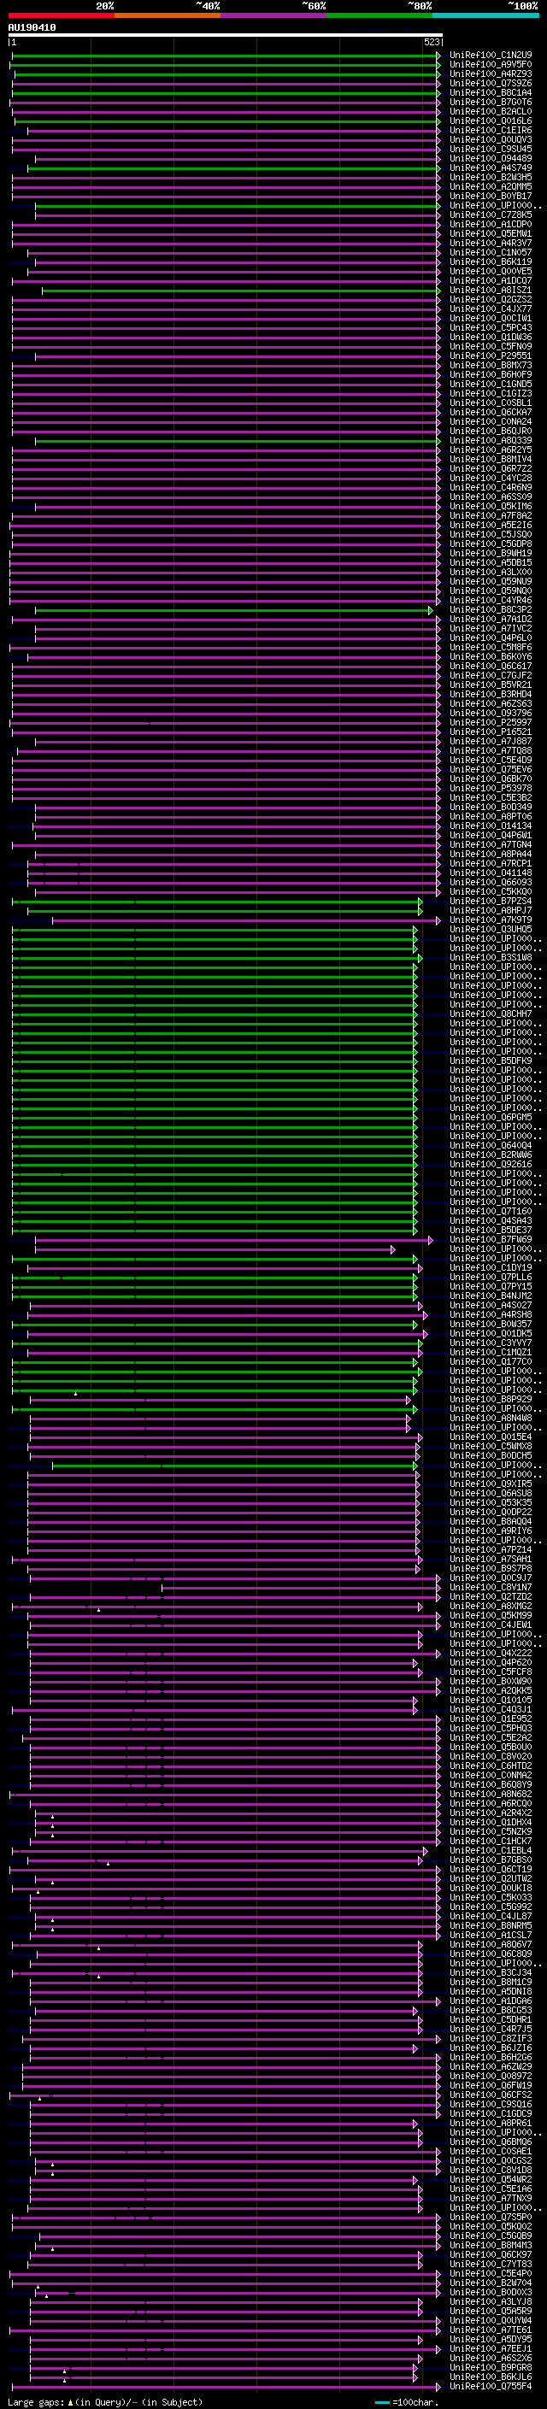This screenshot has height=2409, width=547.
Task: Click the orange ~40% identity legend segment
Action: point(168,15)
